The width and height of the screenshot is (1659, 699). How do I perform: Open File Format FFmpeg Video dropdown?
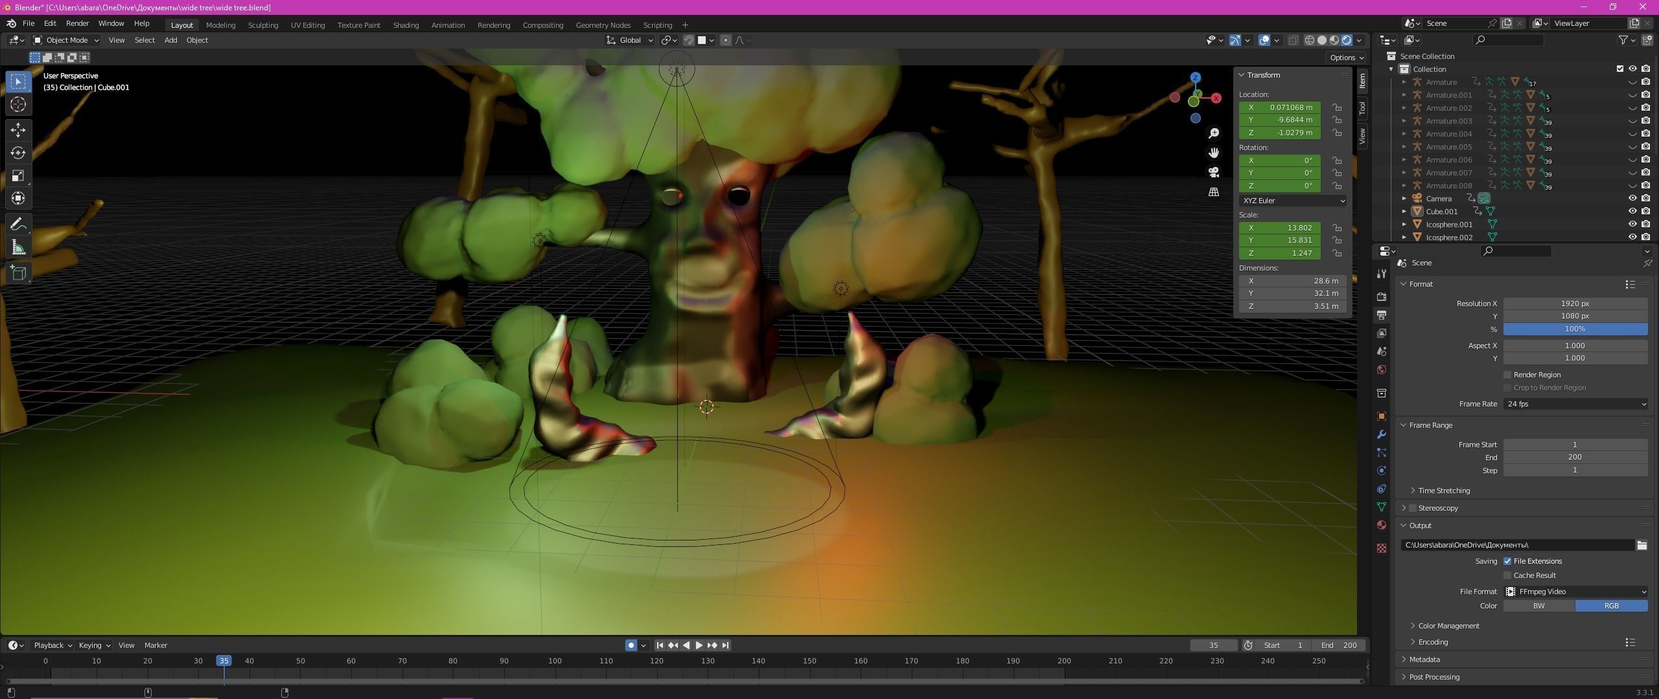tap(1575, 592)
